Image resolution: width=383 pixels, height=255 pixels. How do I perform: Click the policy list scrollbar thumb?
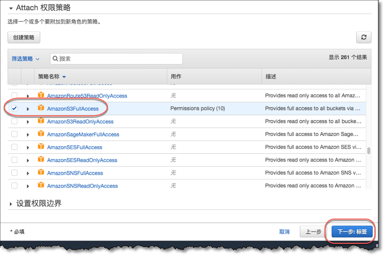(369, 150)
